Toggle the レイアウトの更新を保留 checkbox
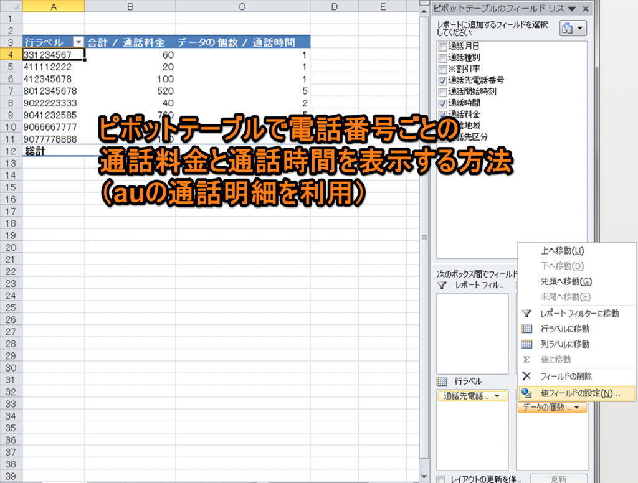The image size is (638, 483). (441, 479)
